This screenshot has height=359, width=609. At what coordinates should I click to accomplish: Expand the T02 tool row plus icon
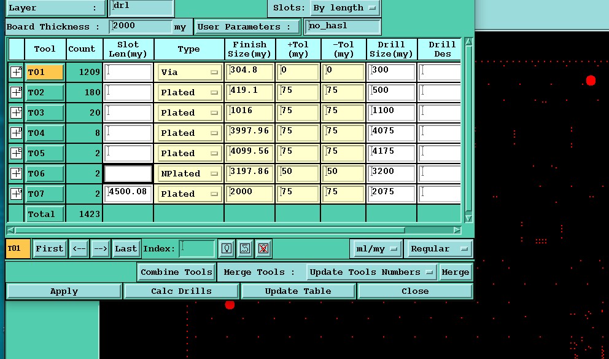coord(17,93)
